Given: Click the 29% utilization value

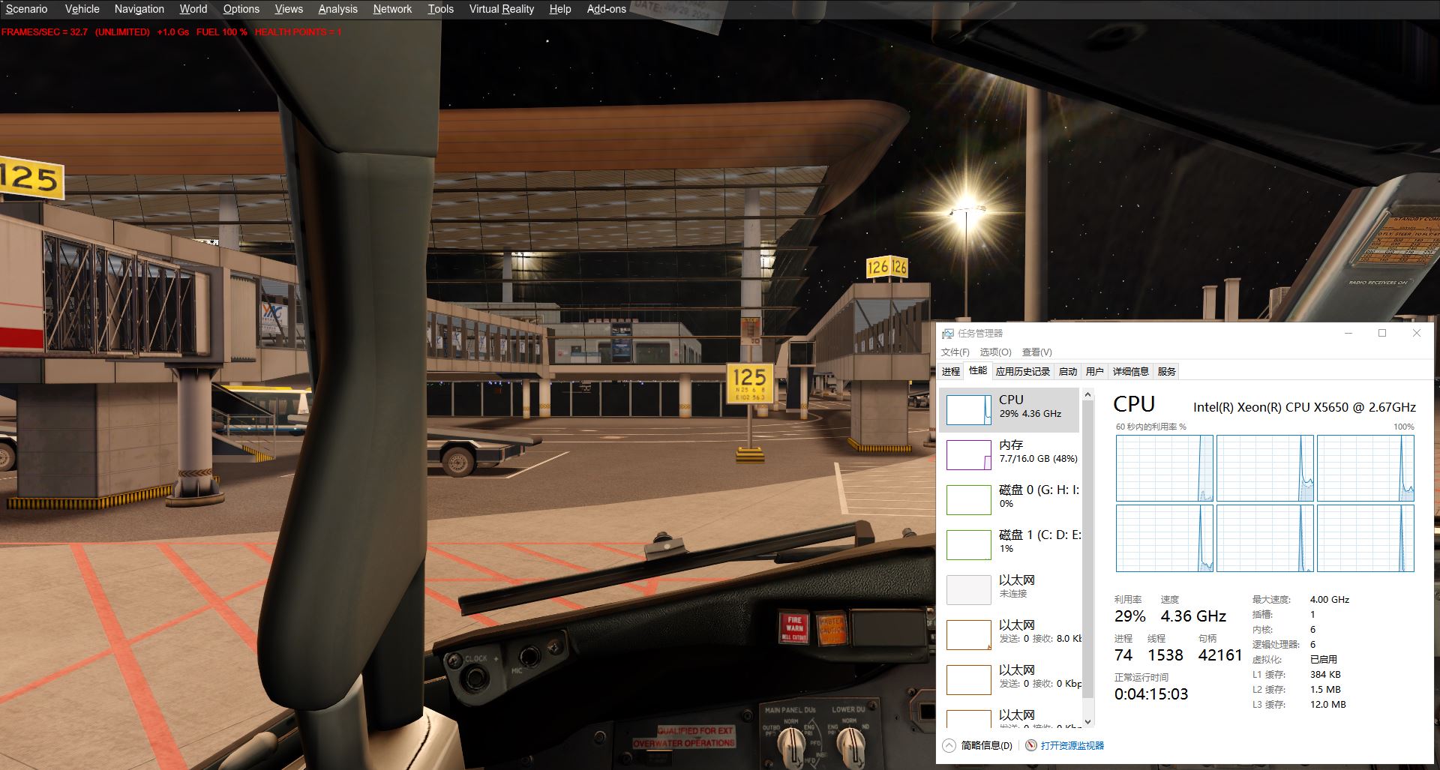Looking at the screenshot, I should 1129,616.
